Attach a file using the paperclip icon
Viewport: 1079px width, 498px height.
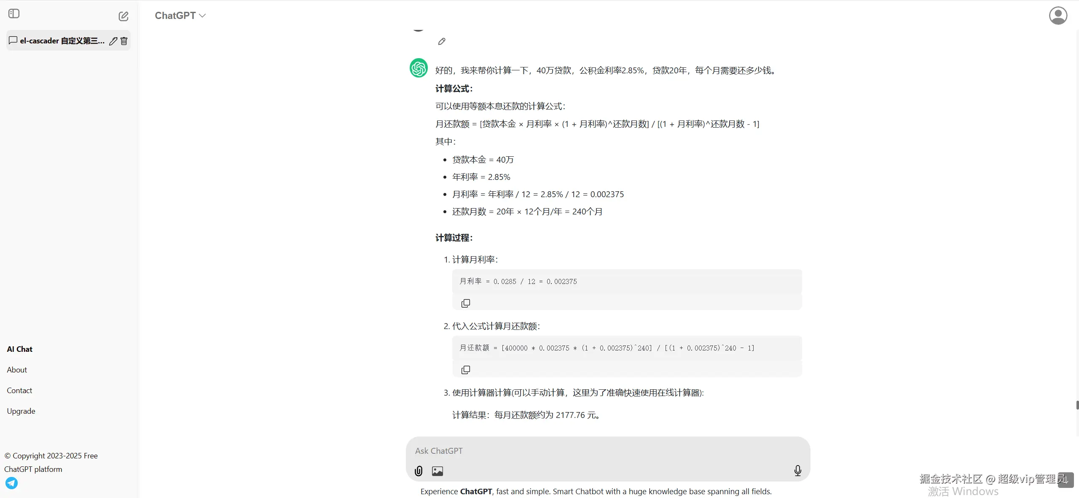419,471
